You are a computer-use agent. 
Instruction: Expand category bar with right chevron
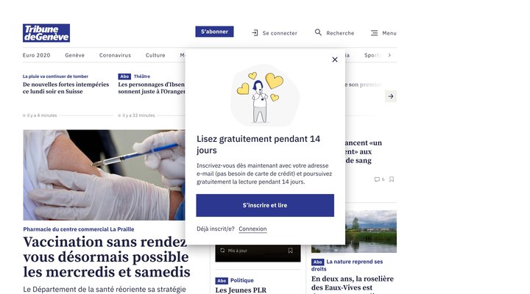[389, 55]
